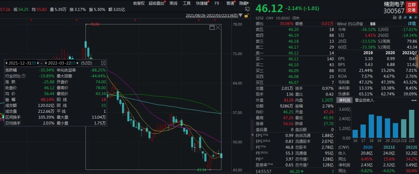Image resolution: width=419 pixels, height=174 pixels.
Task: Step end date 2022-03-22 backward
Action: (x=46, y=63)
